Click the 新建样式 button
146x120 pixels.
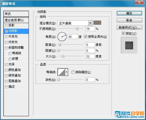point(129,28)
